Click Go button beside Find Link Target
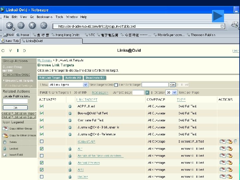Viewport: 240px width, 180px height. coord(173,85)
